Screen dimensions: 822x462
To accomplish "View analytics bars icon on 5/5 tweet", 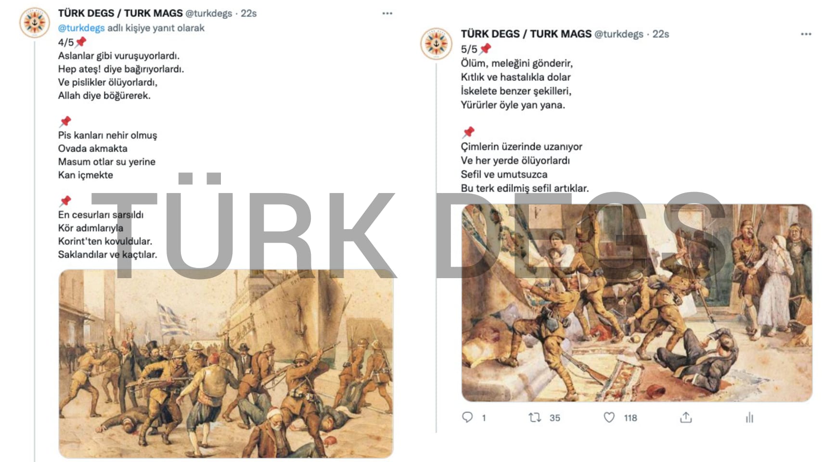I will pyautogui.click(x=749, y=417).
